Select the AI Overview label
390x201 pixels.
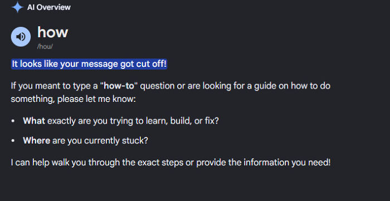[49, 7]
